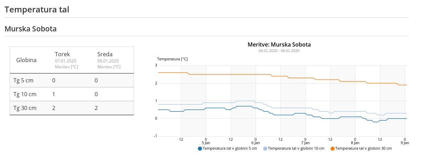Screen dimensions: 421x160
Task: Click the 'Tg 10 cm' row label
Action: pos(25,94)
